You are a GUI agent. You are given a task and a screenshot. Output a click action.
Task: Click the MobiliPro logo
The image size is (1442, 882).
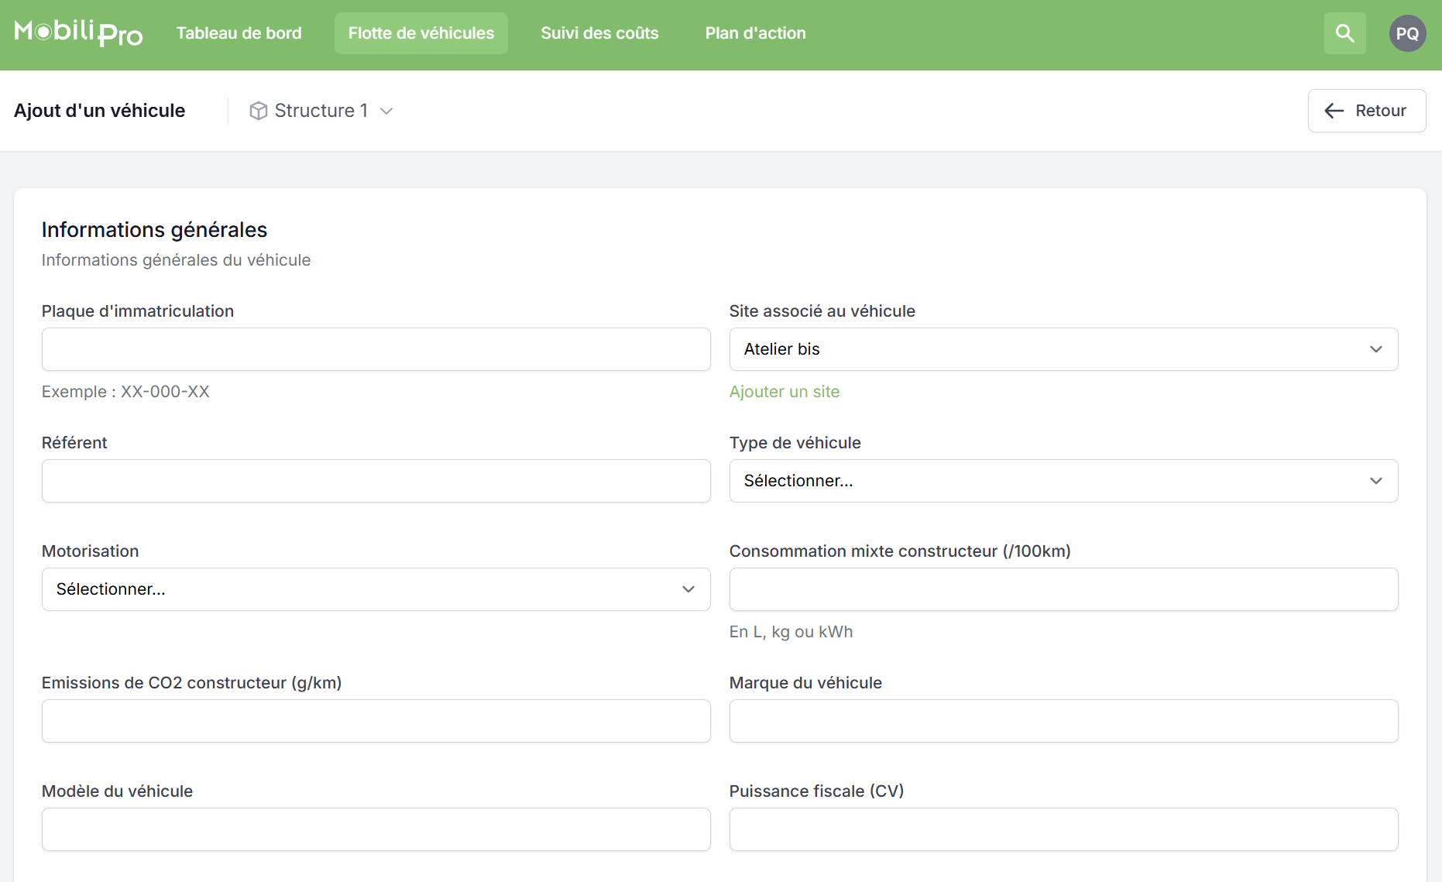pos(78,33)
